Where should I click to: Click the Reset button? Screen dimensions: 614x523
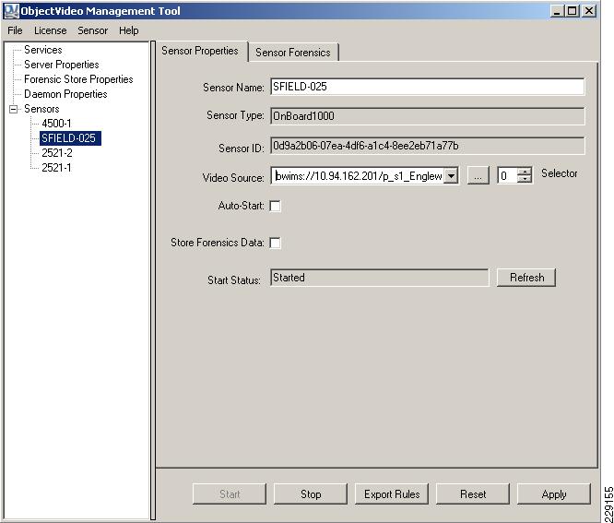tap(473, 494)
